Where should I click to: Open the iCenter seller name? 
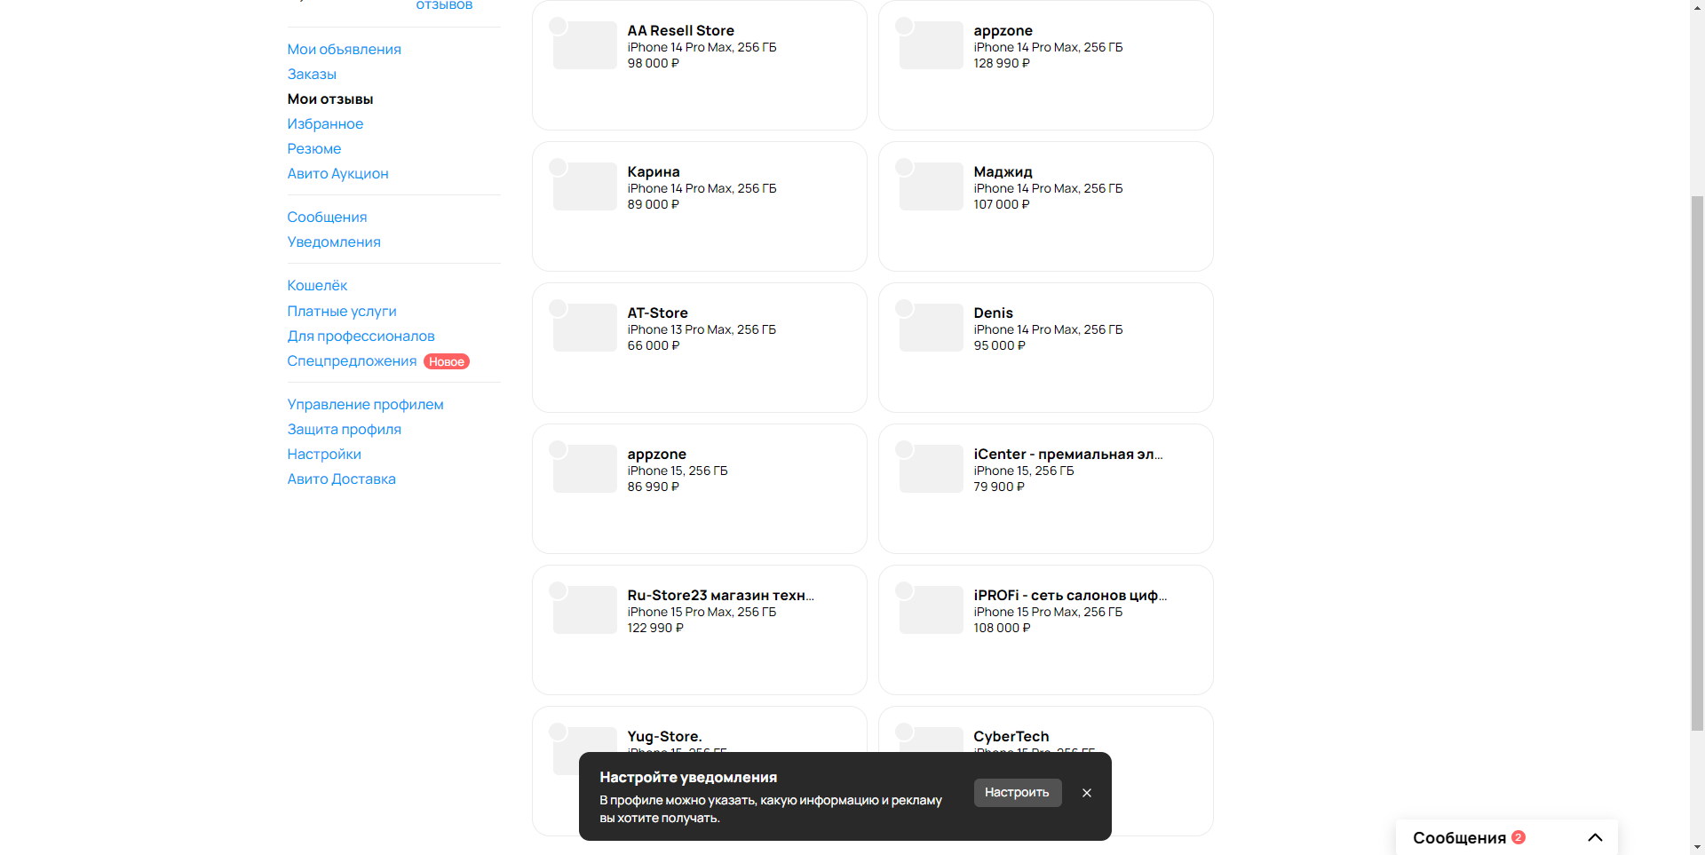1068,454
